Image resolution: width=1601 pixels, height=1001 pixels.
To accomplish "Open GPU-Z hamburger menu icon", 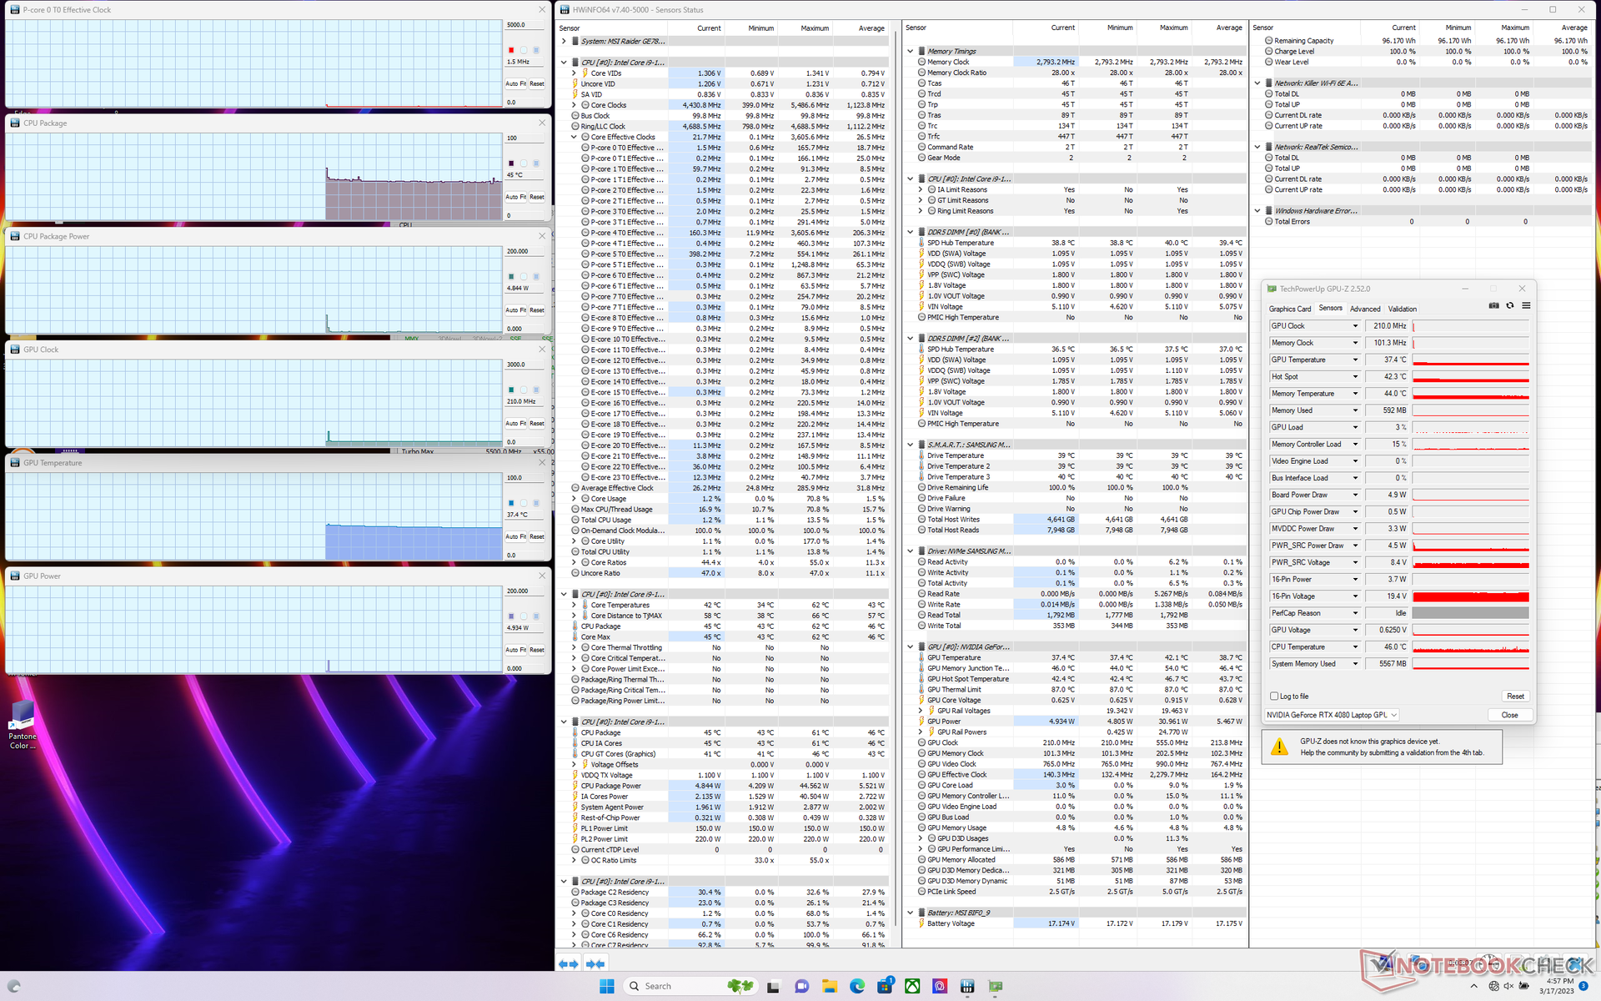I will (1526, 305).
